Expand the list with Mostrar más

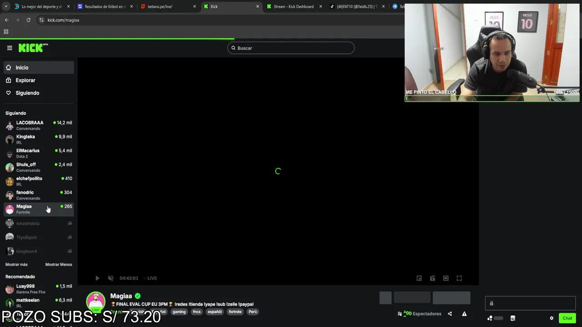pos(16,264)
